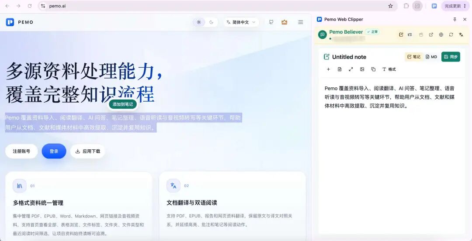Toggle the browser side panel icon

pyautogui.click(x=417, y=6)
